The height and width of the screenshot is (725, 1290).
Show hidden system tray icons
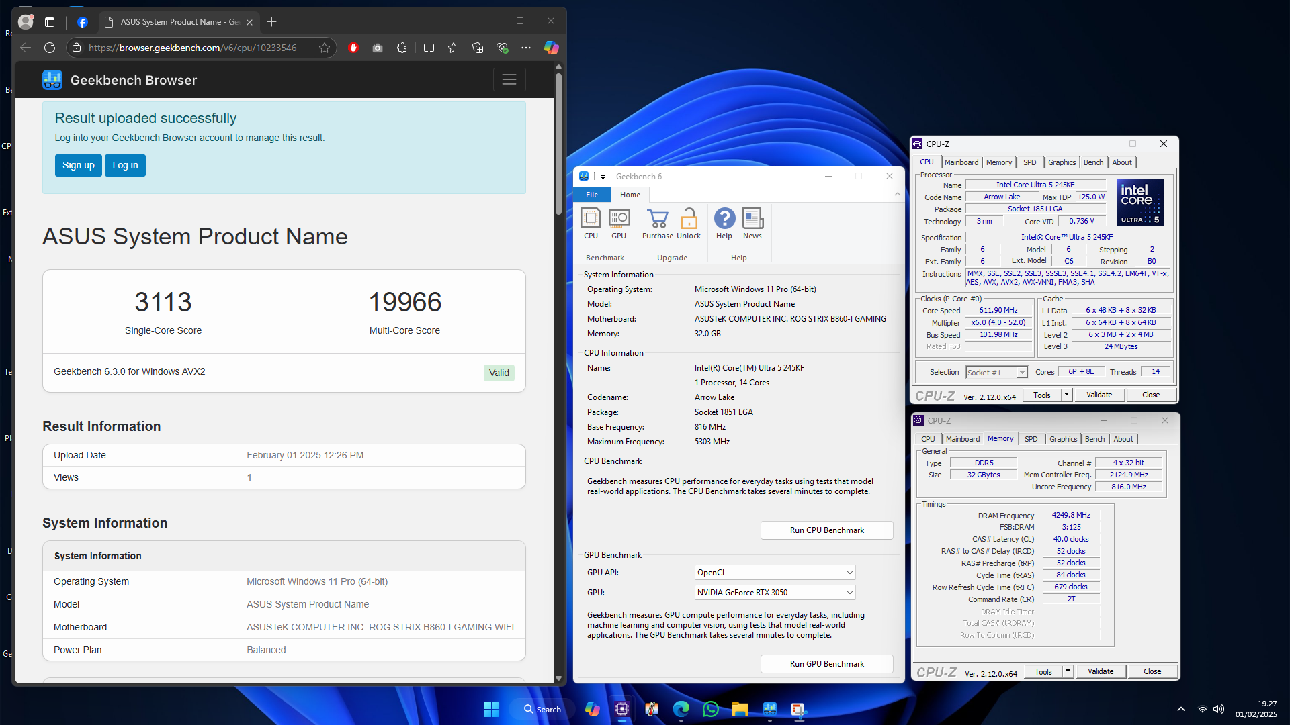(1181, 709)
